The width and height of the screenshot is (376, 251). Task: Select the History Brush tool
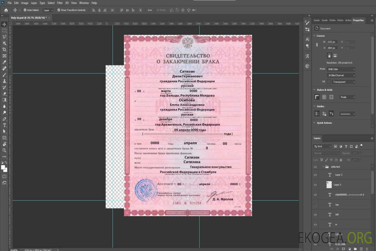click(4, 88)
